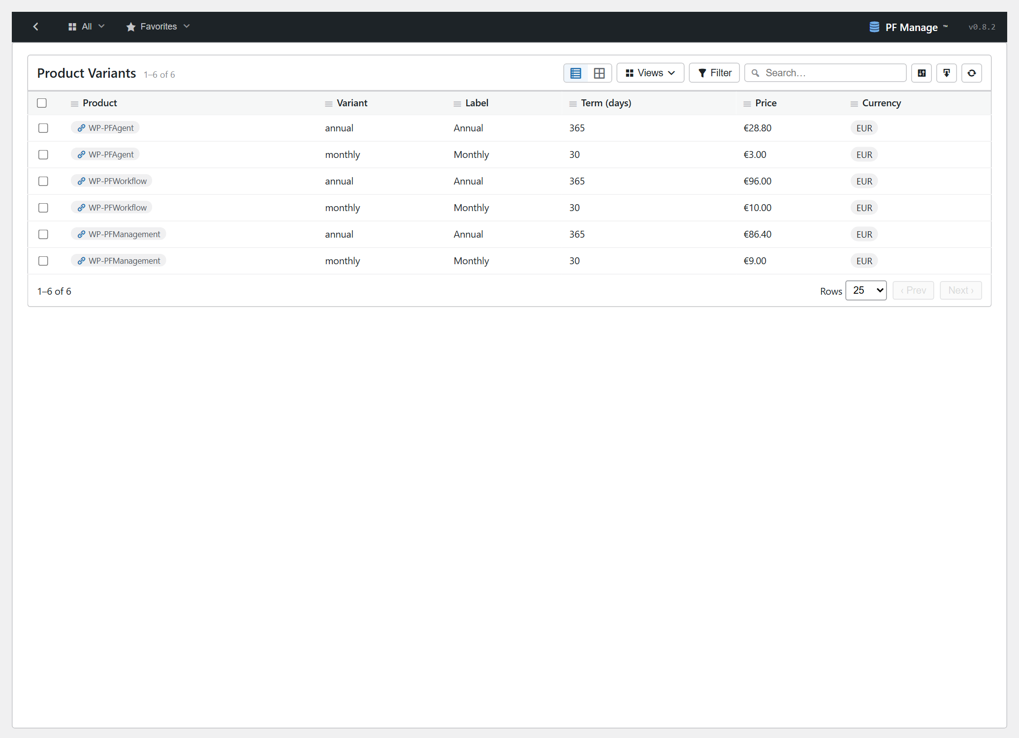The image size is (1019, 738).
Task: Click the v0.8.2 version label
Action: point(982,27)
